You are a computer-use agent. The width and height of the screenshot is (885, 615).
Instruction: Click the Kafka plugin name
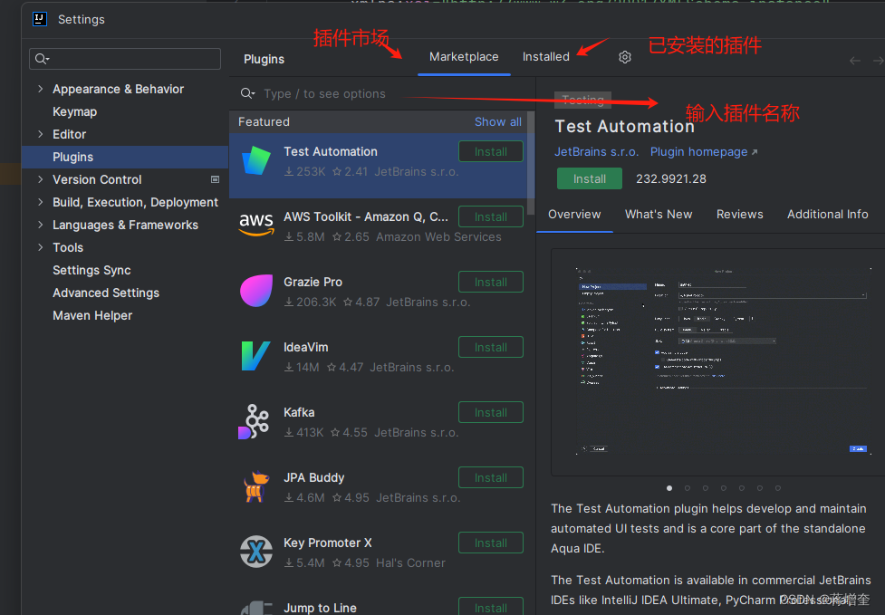coord(299,412)
